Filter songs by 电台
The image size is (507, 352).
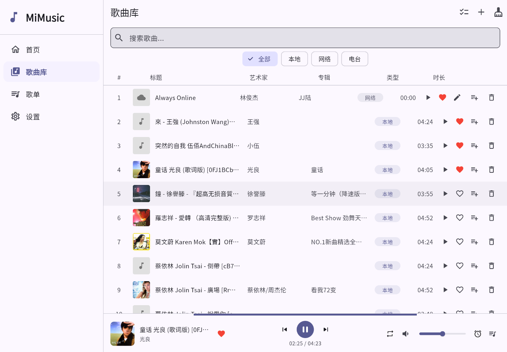pos(354,59)
